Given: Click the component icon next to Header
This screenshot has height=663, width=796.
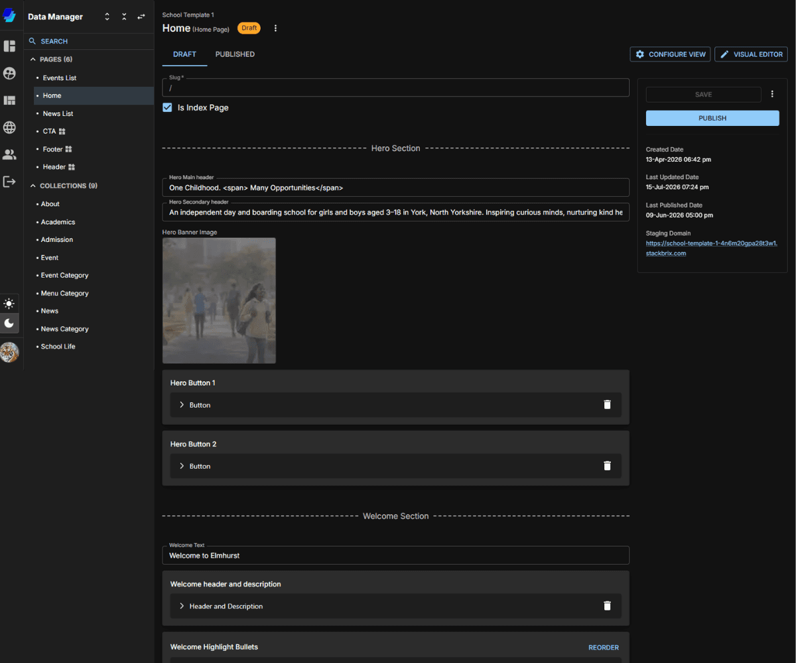Looking at the screenshot, I should (x=72, y=167).
